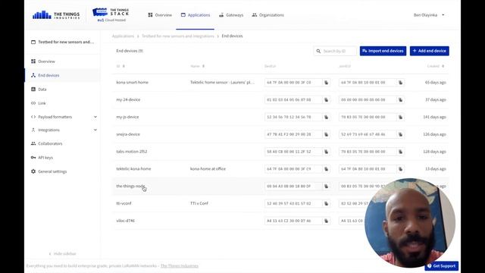Screen dimensions: 485x273
Task: Open Testbed application sidebar header
Action: 62,42
